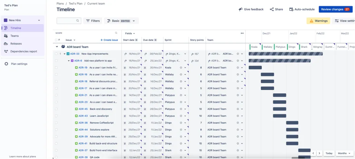
Task: Expand the New Hire plan dropdown
Action: coord(39,20)
